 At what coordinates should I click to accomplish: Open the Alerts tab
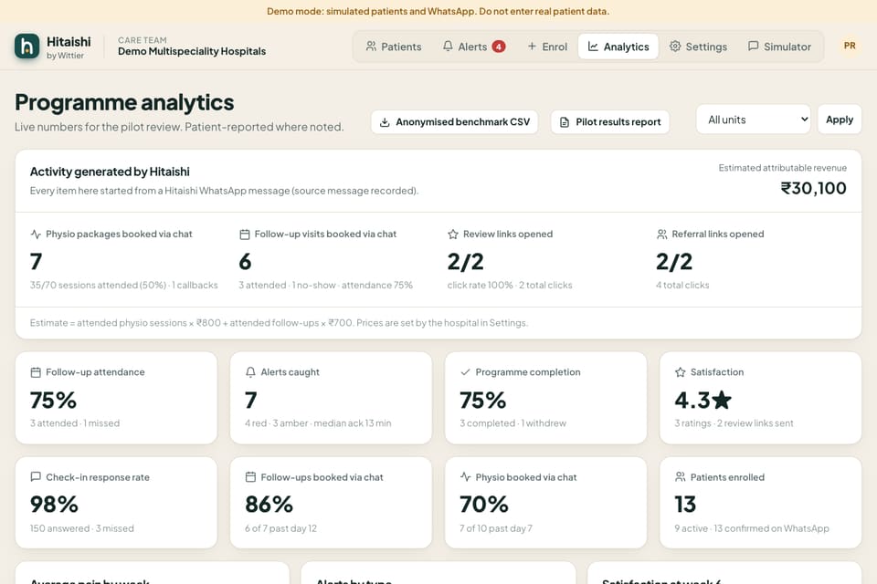pyautogui.click(x=474, y=47)
